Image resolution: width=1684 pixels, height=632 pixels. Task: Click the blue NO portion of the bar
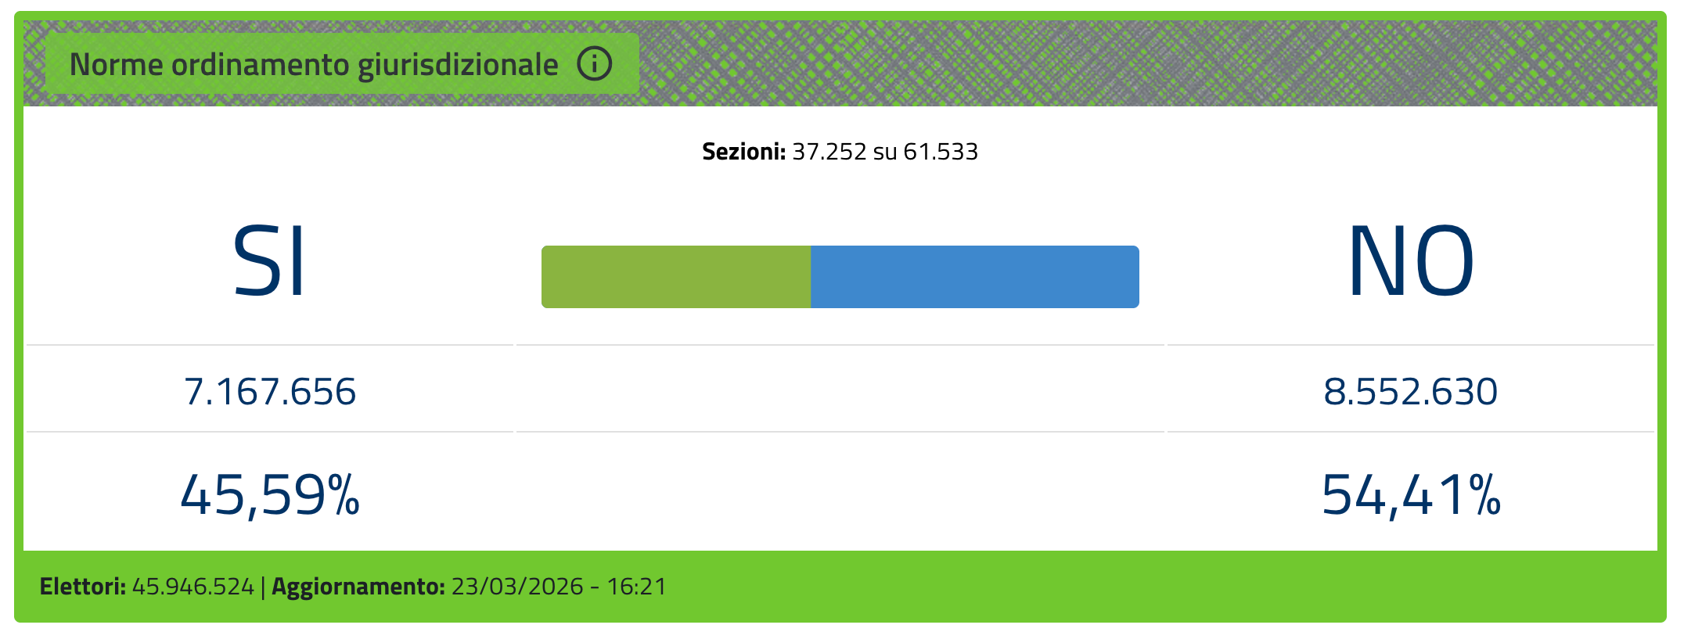[974, 277]
